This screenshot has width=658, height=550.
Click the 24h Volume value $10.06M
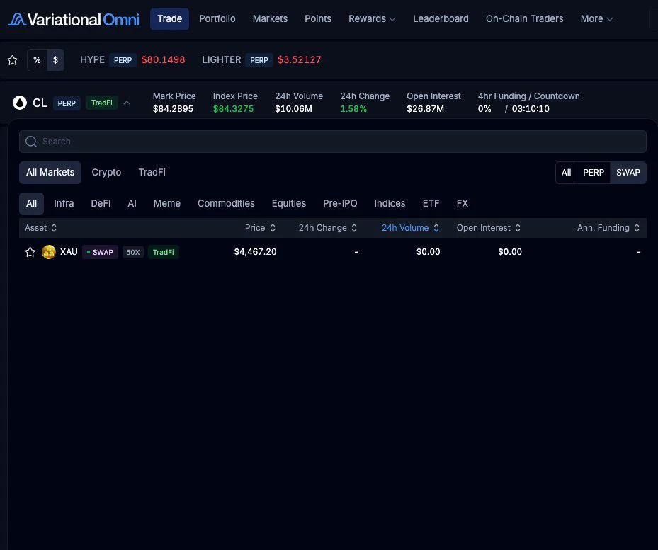(293, 109)
